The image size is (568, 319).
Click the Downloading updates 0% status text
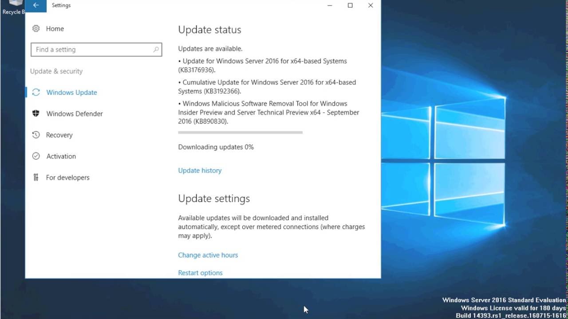click(x=216, y=147)
